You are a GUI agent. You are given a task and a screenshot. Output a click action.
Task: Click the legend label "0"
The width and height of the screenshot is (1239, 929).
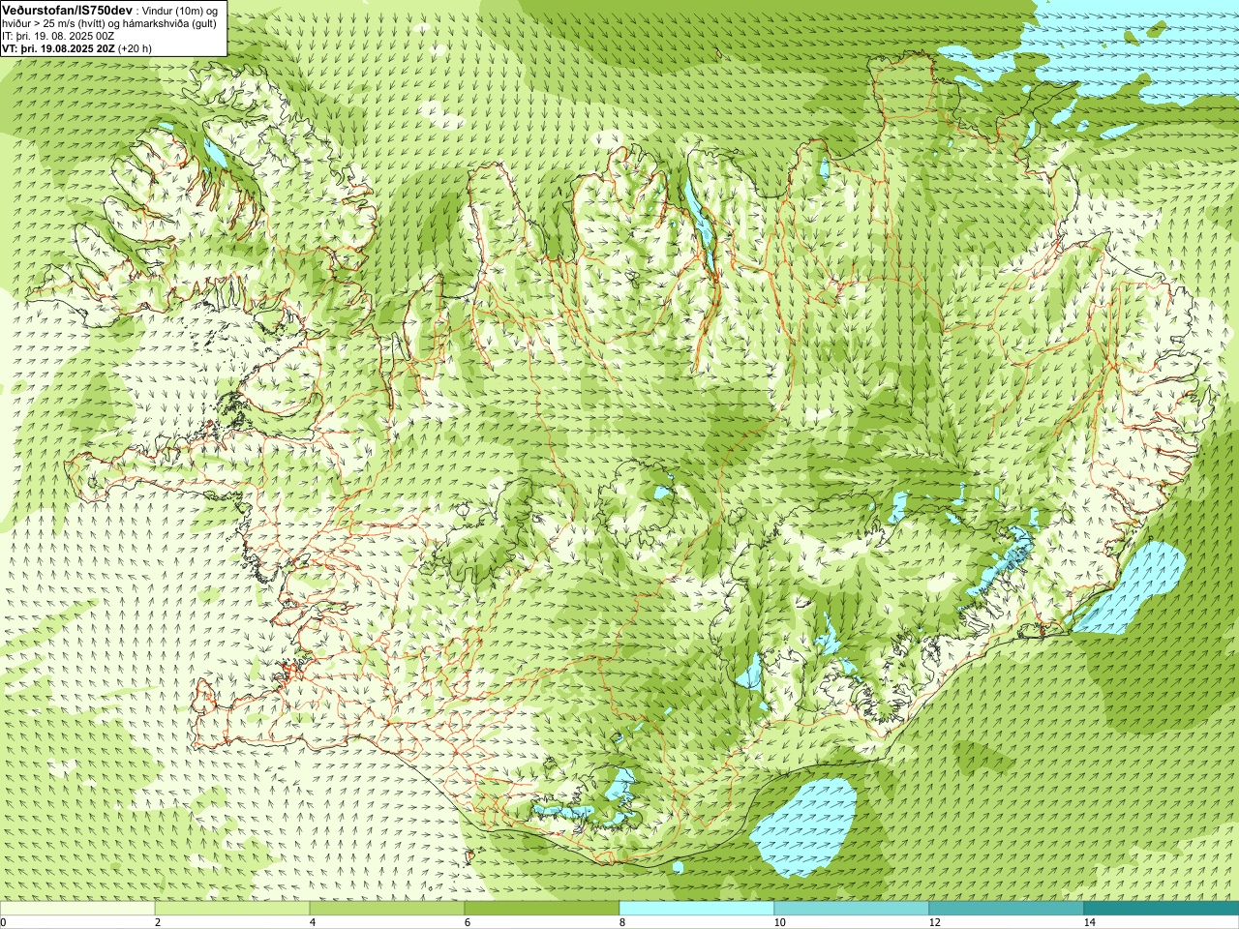click(4, 922)
